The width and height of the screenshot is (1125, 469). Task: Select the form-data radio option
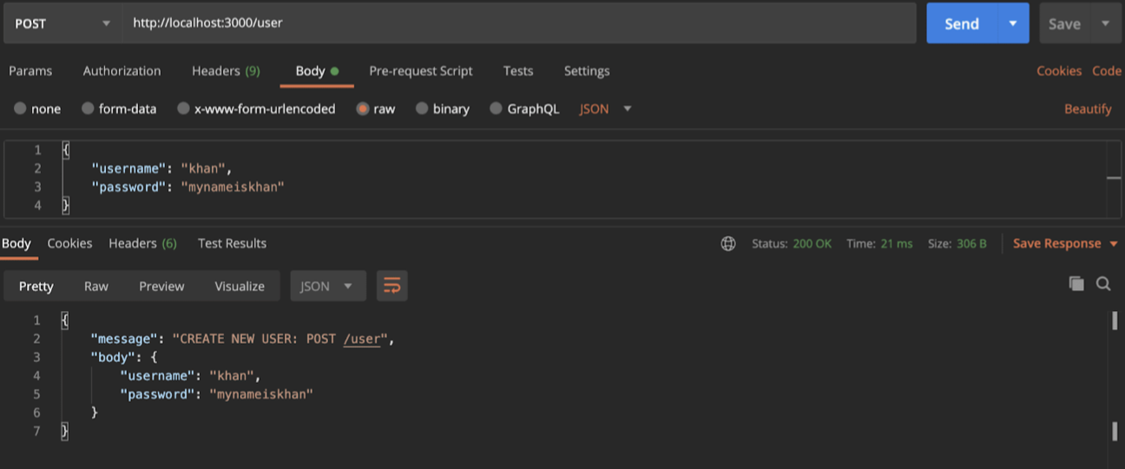point(88,109)
